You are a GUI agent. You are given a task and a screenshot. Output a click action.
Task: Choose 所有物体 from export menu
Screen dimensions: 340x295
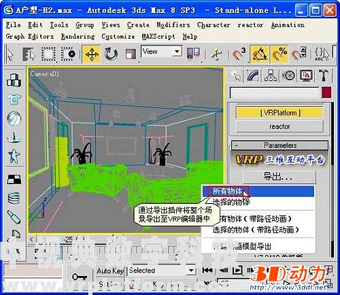tap(258, 191)
